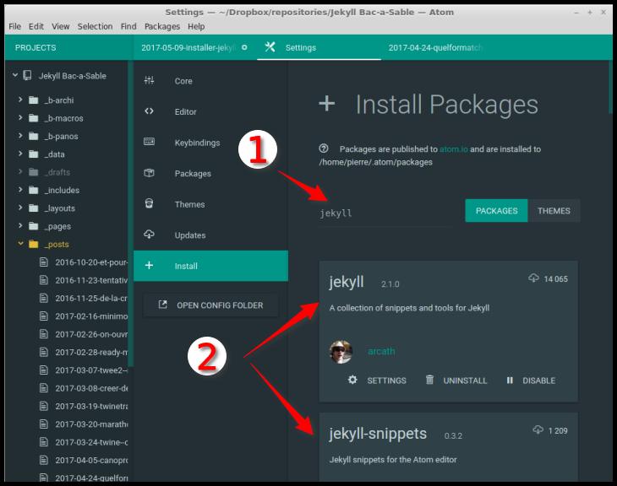The height and width of the screenshot is (486, 617).
Task: Expand the _b-macros folder chevron
Action: point(20,117)
